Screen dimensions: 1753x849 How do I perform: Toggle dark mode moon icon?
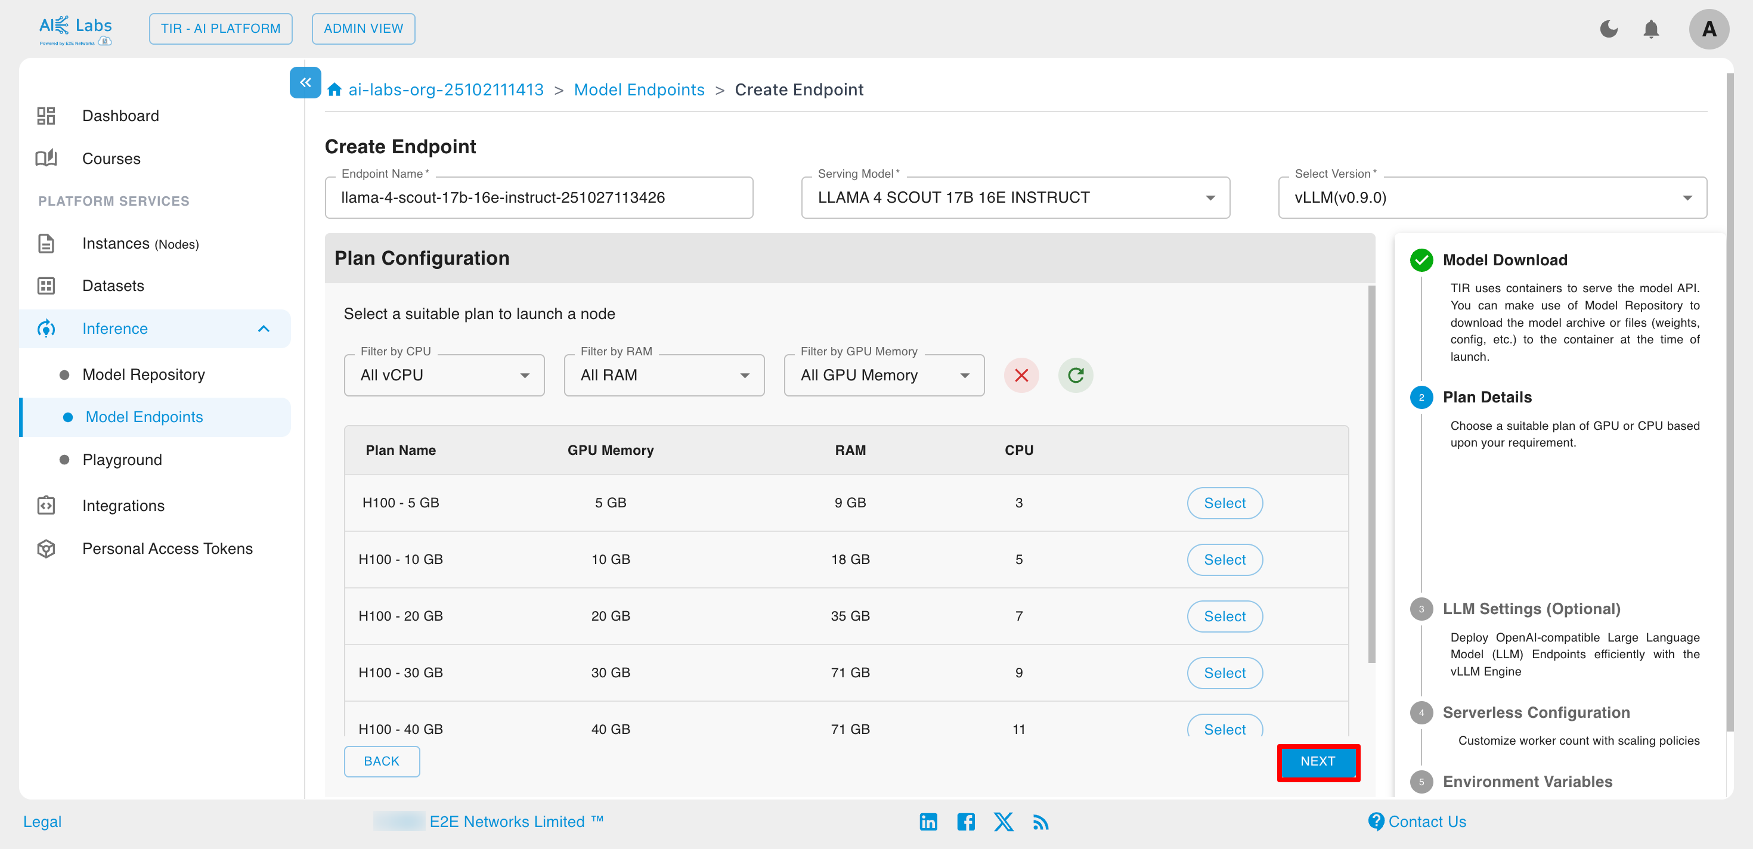(1609, 29)
